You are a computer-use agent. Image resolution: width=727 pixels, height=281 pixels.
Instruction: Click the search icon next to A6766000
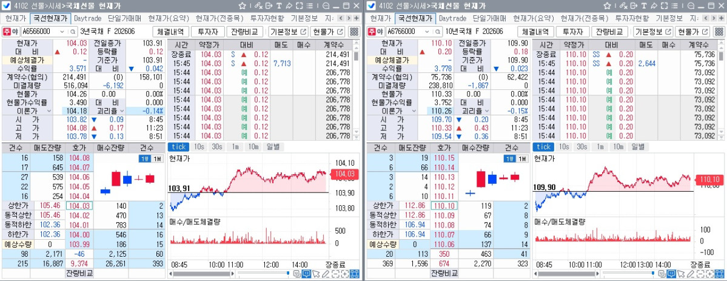click(438, 32)
